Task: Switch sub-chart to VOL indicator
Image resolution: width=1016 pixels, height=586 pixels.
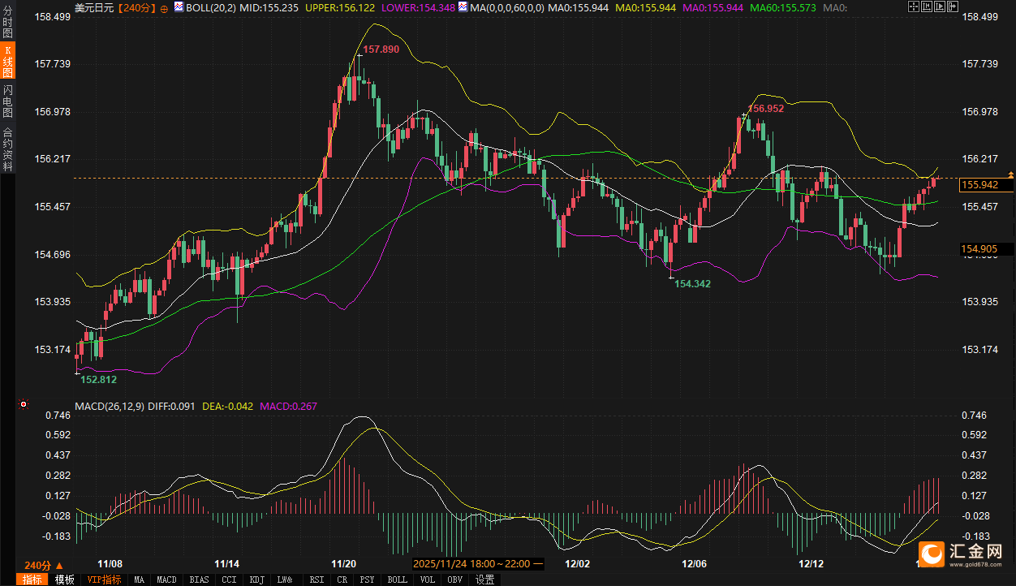Action: pos(427,580)
